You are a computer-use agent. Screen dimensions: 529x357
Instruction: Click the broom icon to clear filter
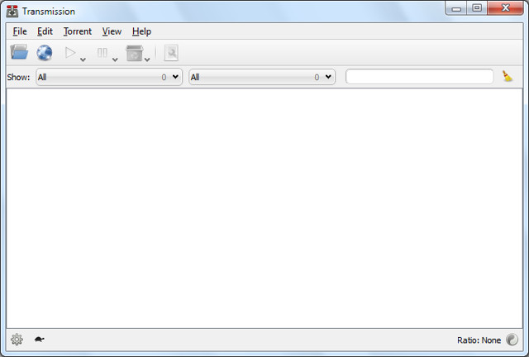(x=508, y=77)
